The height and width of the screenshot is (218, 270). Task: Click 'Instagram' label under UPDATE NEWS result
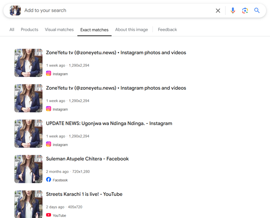[60, 145]
